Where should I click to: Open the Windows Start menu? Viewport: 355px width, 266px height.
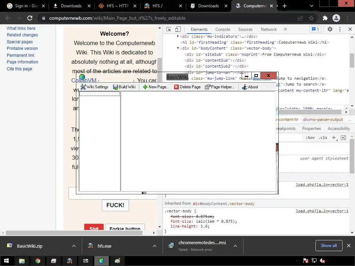[6, 261]
